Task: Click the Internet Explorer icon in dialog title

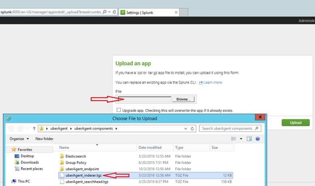Action: pos(8,118)
